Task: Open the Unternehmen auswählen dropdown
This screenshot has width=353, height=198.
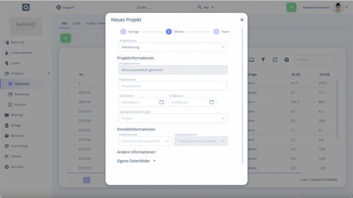Action: pos(145,141)
